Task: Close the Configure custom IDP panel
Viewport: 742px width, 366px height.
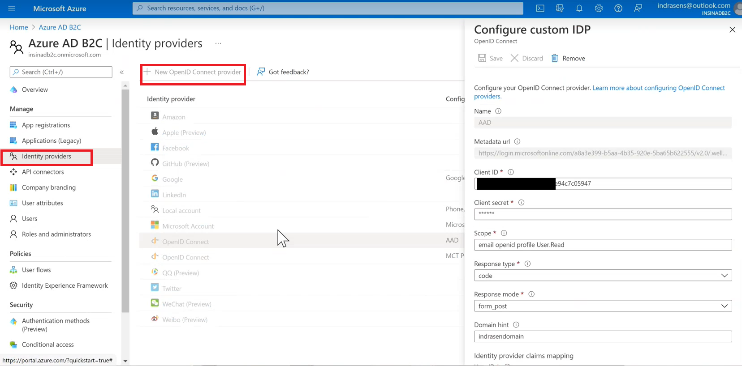Action: (732, 30)
